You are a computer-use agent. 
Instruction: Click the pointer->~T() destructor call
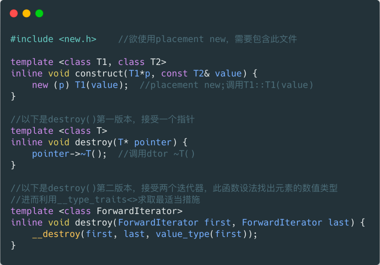point(69,154)
